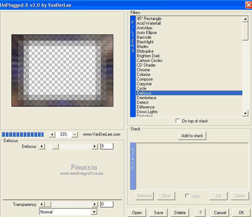
Task: Click the Transparency slider right arrow
Action: point(95,204)
